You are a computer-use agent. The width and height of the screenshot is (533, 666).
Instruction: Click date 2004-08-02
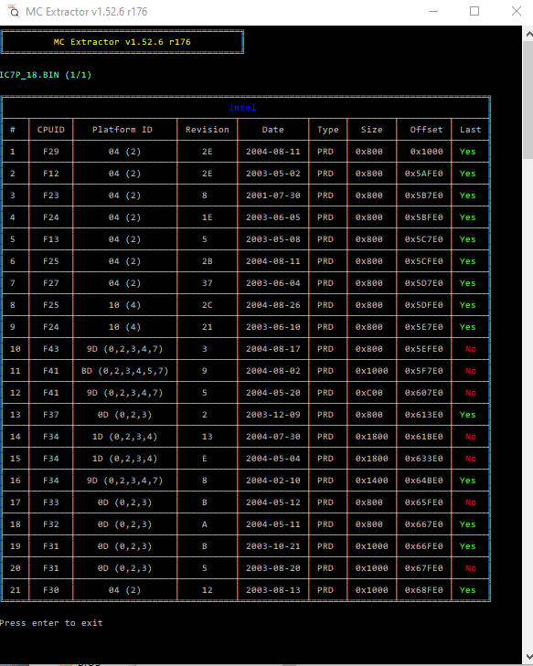[272, 371]
